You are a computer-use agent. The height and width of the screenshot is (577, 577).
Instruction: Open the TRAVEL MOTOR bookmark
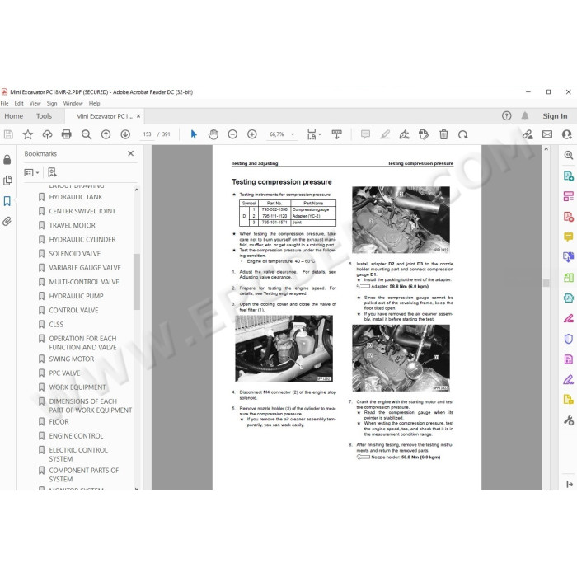coord(73,225)
